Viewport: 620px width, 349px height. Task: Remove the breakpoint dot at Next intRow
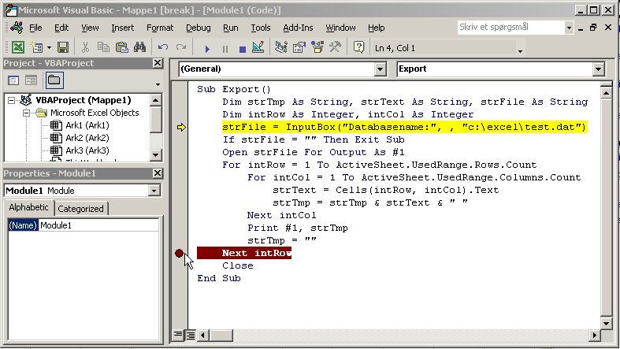[x=180, y=253]
